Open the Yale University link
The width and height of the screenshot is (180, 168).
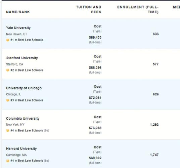tap(18, 28)
